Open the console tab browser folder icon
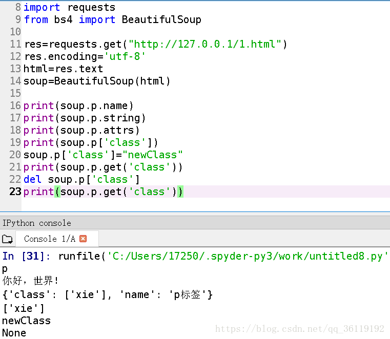390x339 pixels. pyautogui.click(x=7, y=239)
